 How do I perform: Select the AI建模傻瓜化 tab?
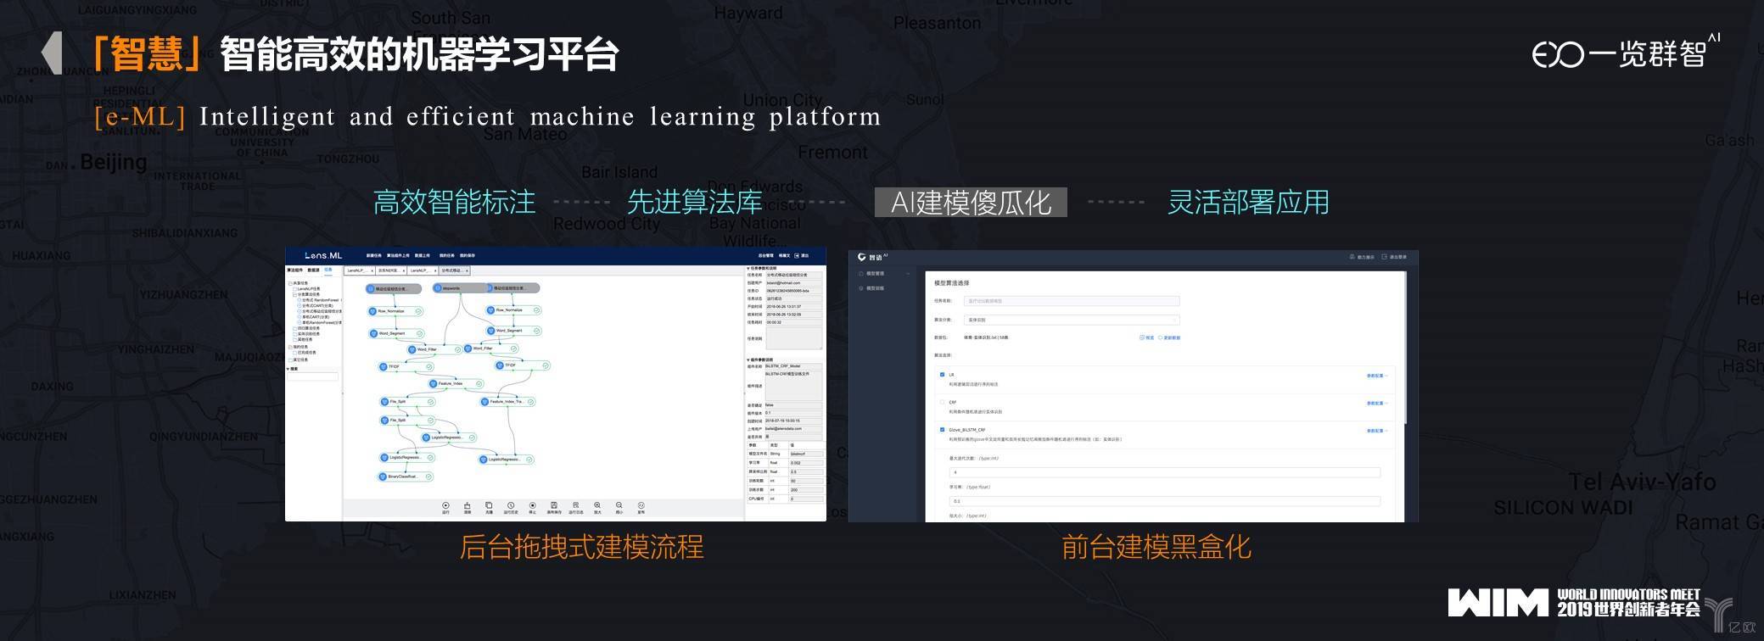pyautogui.click(x=971, y=203)
